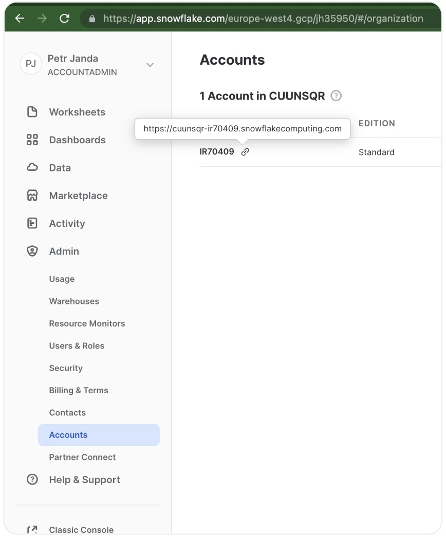Image resolution: width=446 pixels, height=539 pixels.
Task: Open Help & Support
Action: coord(85,479)
